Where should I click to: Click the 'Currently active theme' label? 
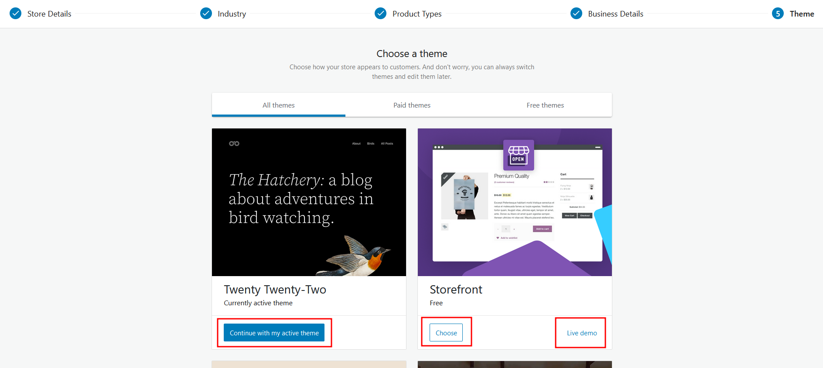pos(258,303)
